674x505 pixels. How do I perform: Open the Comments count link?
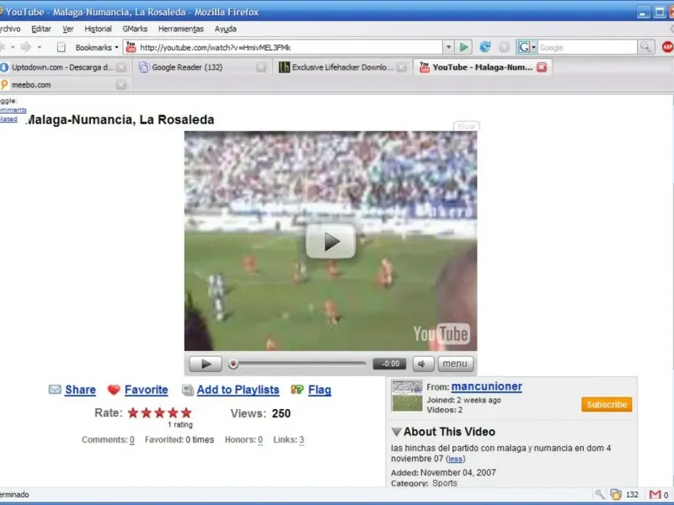(x=132, y=439)
